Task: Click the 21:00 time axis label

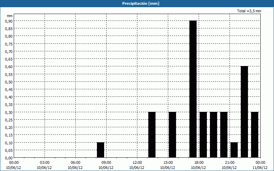Action: pyautogui.click(x=229, y=163)
